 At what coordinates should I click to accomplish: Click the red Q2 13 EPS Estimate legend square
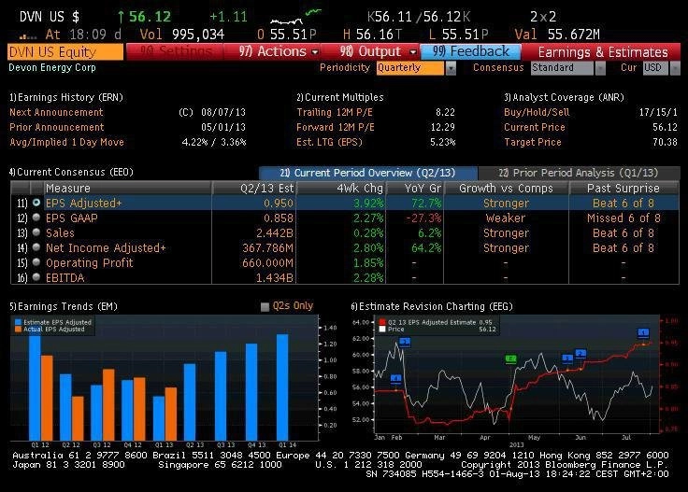point(382,322)
